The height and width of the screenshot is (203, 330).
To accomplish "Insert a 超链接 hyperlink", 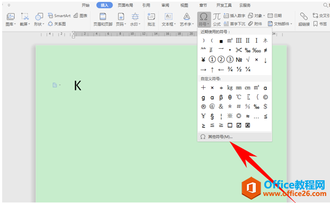I will tap(304, 19).
